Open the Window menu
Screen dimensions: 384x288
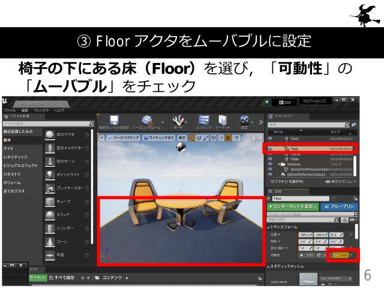tap(41, 110)
